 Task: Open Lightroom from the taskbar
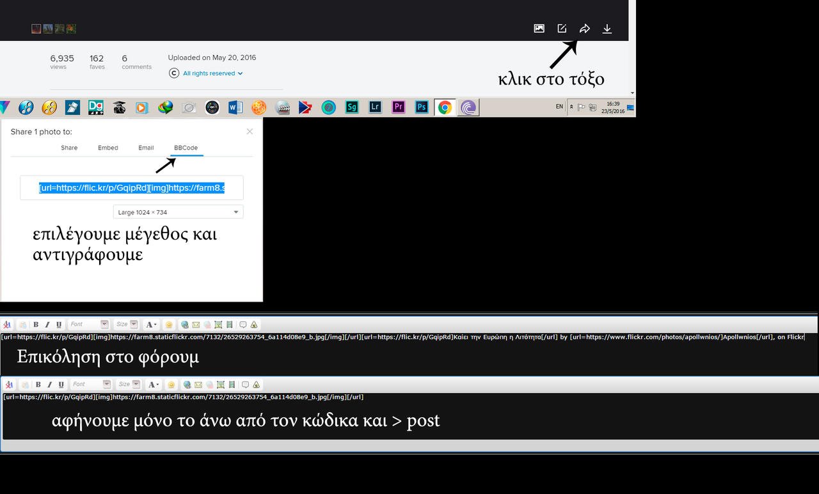coord(374,107)
